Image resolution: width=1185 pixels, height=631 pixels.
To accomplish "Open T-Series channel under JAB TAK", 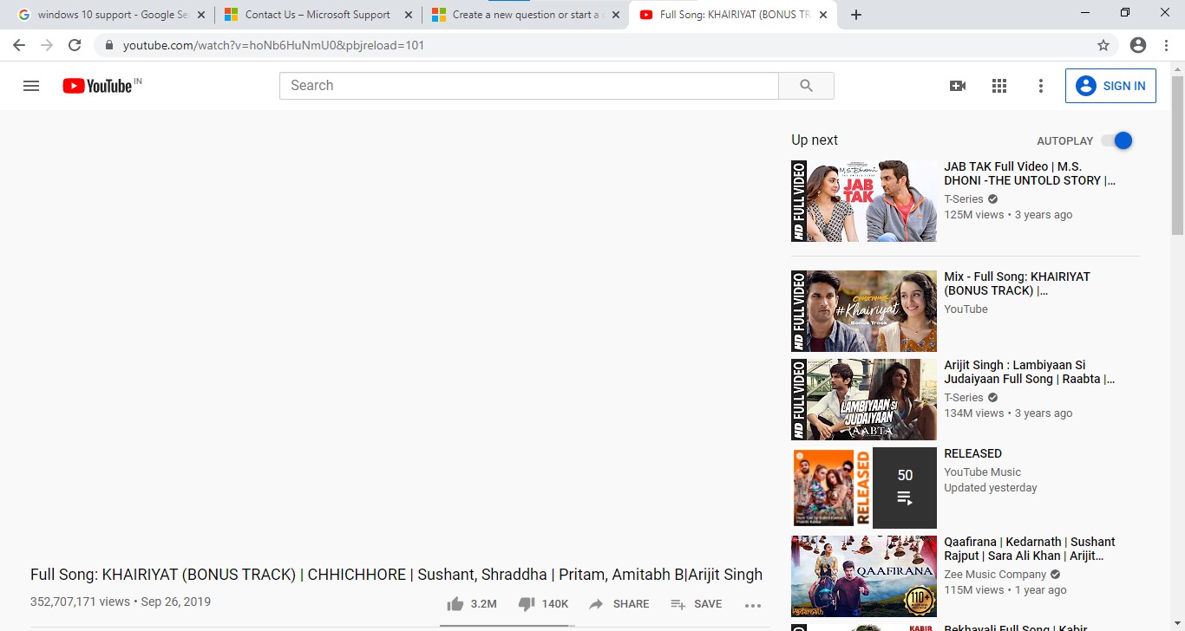I will tap(964, 199).
